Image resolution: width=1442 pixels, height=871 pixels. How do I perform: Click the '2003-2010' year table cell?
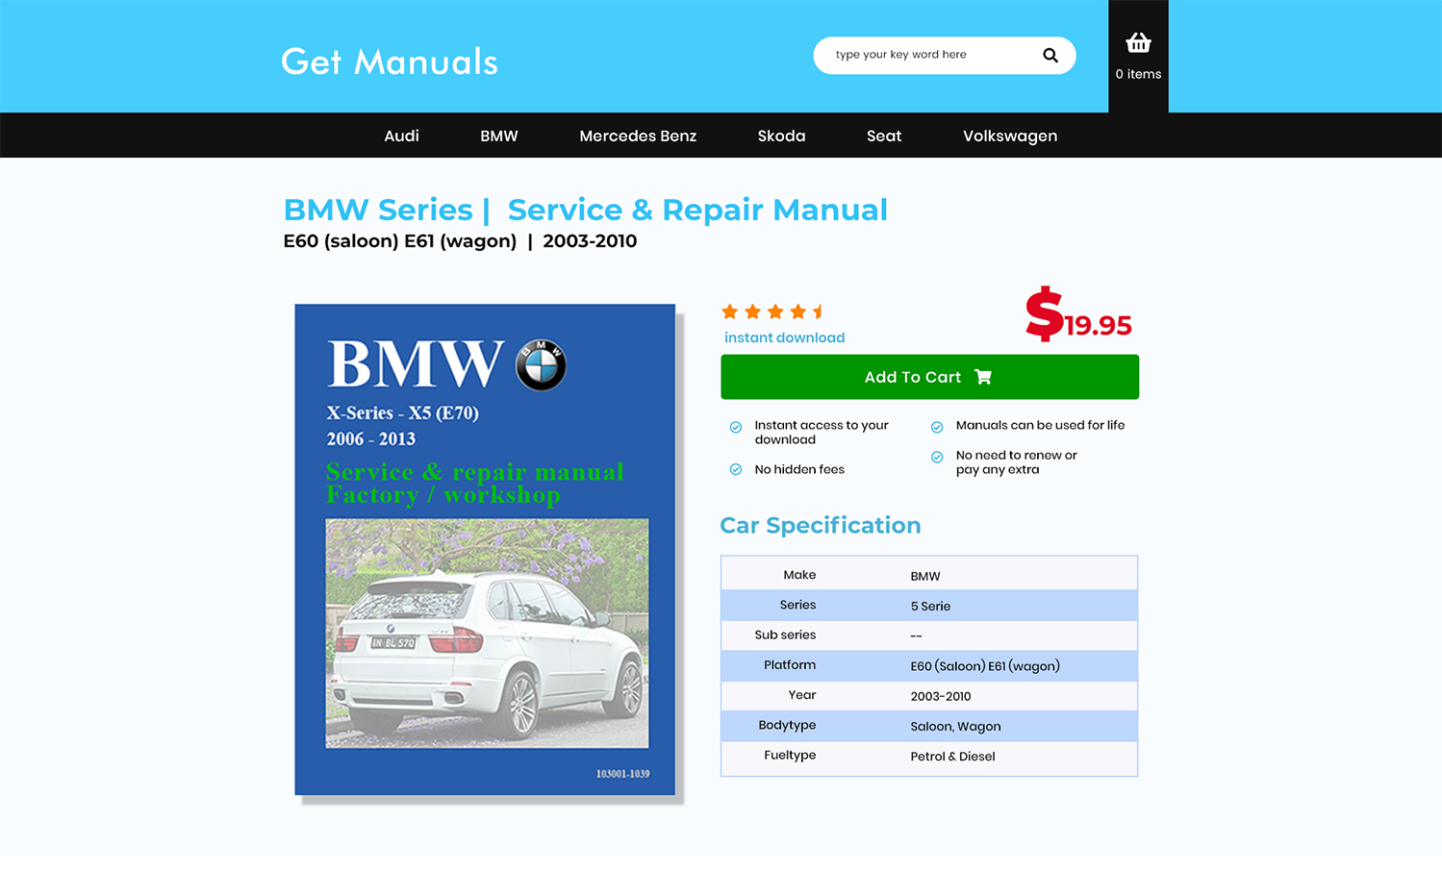tap(941, 696)
